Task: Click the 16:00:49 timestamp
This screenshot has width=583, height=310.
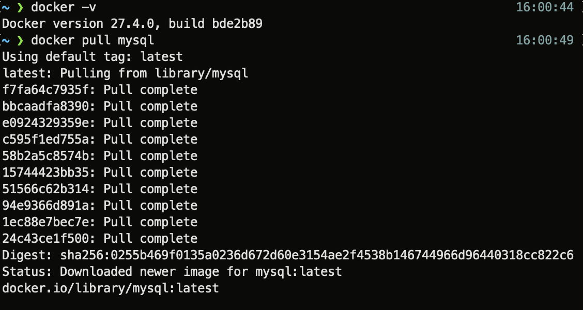Action: tap(545, 40)
